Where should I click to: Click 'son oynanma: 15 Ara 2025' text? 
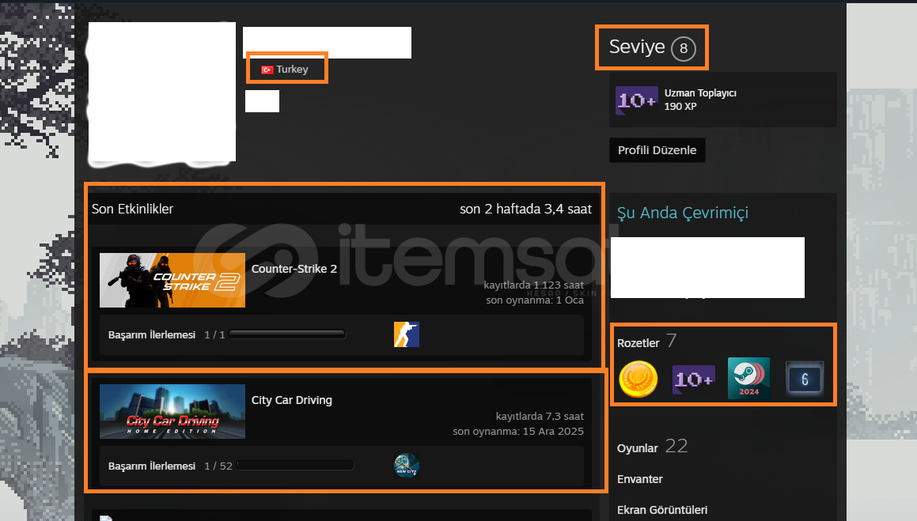point(518,432)
